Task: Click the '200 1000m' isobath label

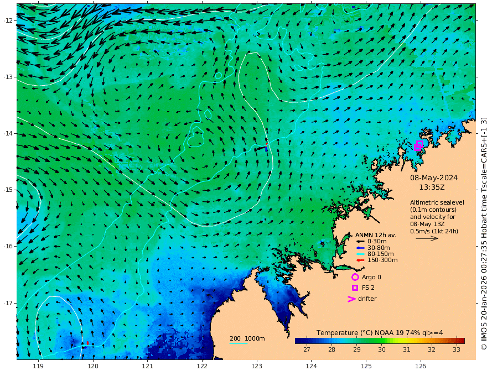Action: click(247, 338)
